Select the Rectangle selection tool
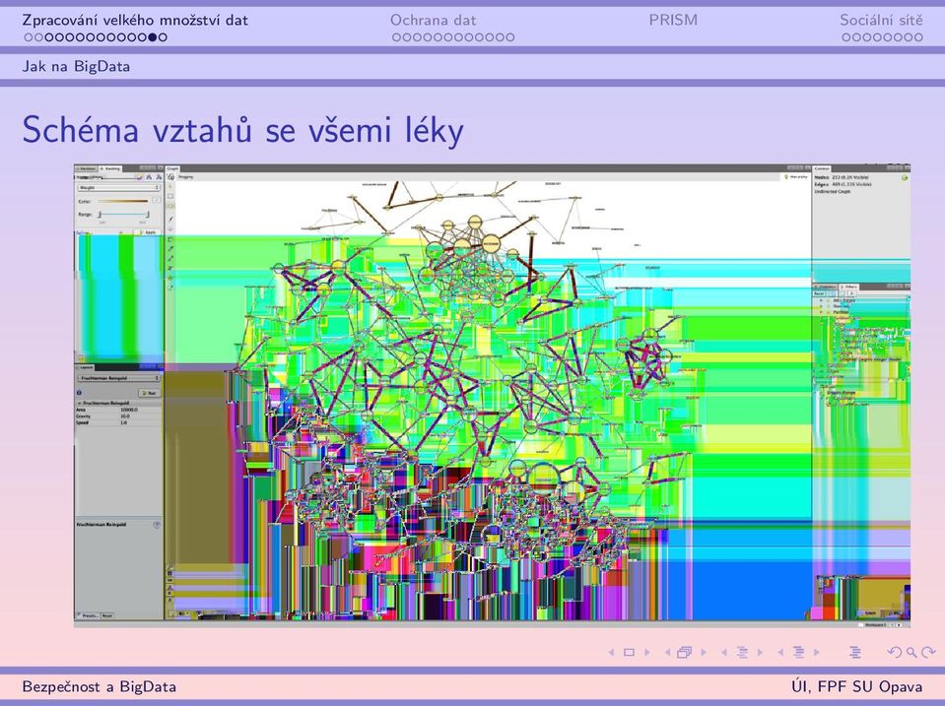This screenshot has width=945, height=706. 170,196
